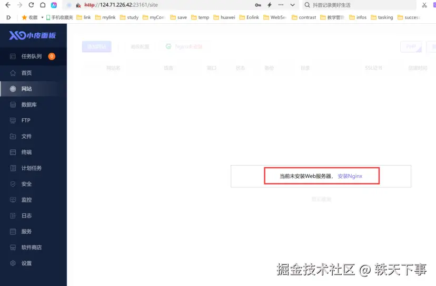This screenshot has height=286, width=436.
Task: Expand the address bar dropdown chevron
Action: pyautogui.click(x=292, y=5)
